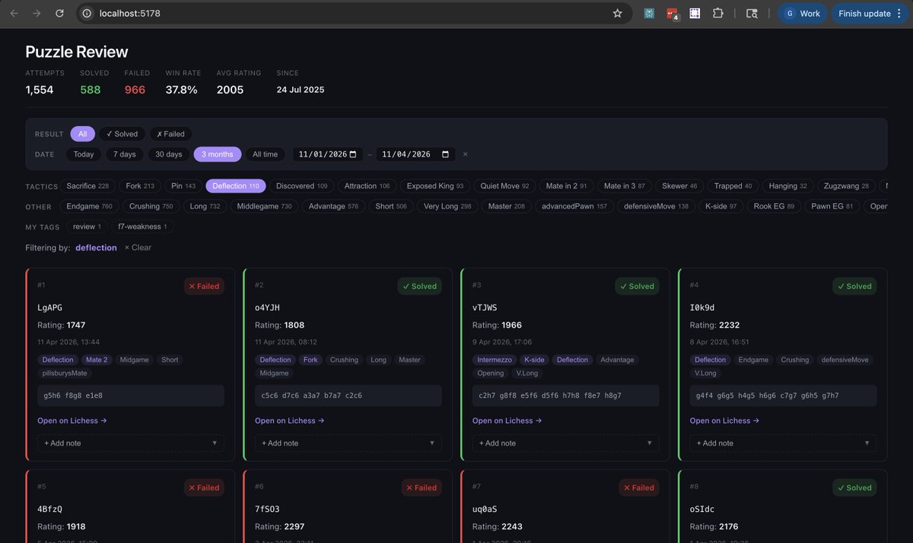Click the browser forward arrow

pyautogui.click(x=37, y=13)
